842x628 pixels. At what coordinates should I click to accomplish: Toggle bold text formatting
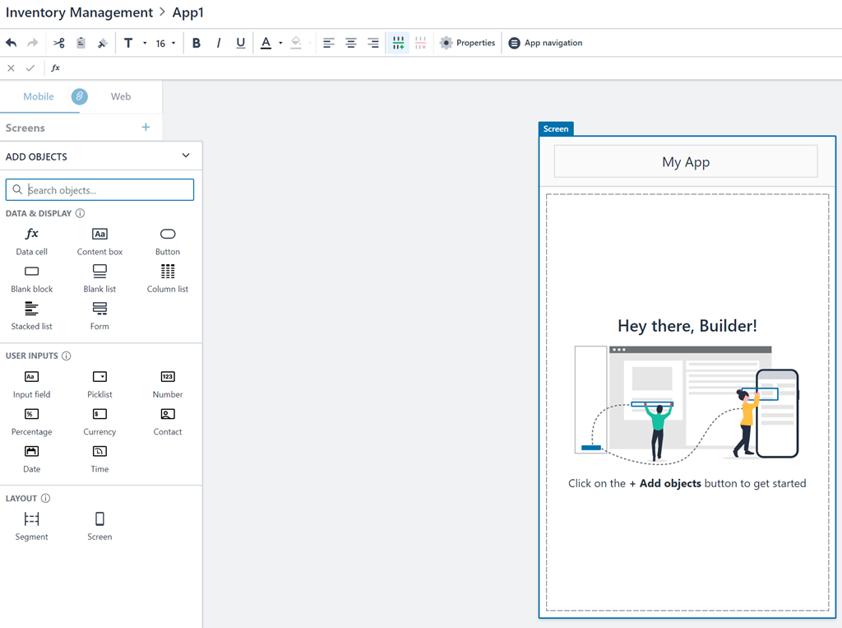point(196,43)
